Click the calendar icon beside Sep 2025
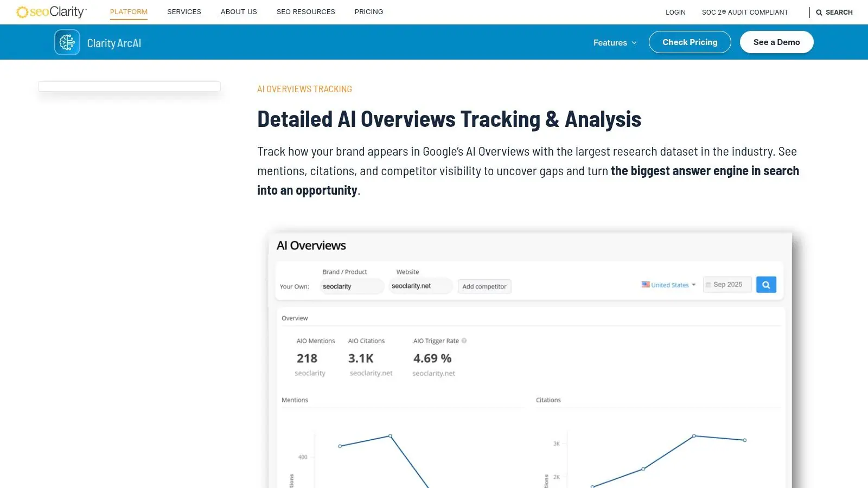Screen dimensions: 868x488 point(708,285)
